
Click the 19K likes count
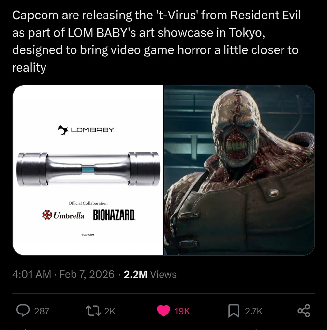click(x=182, y=311)
